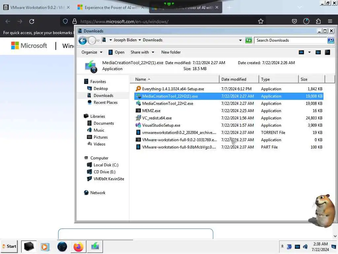Click the Firefox taskbar icon
Image resolution: width=338 pixels, height=254 pixels.
[78, 247]
